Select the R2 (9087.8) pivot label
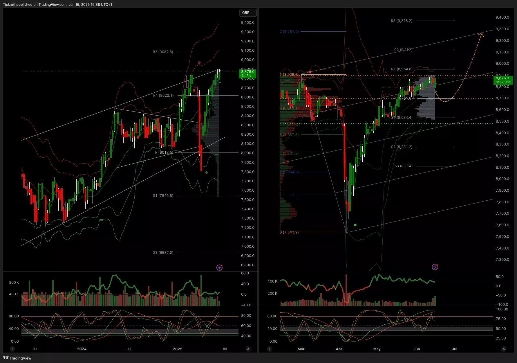 163,52
